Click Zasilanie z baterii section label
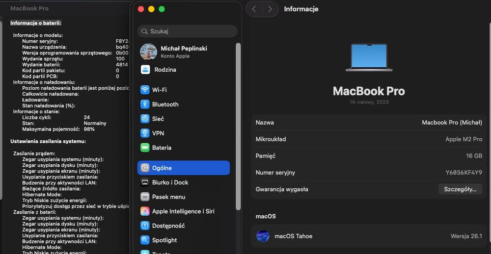Image resolution: width=491 pixels, height=254 pixels. point(35,212)
